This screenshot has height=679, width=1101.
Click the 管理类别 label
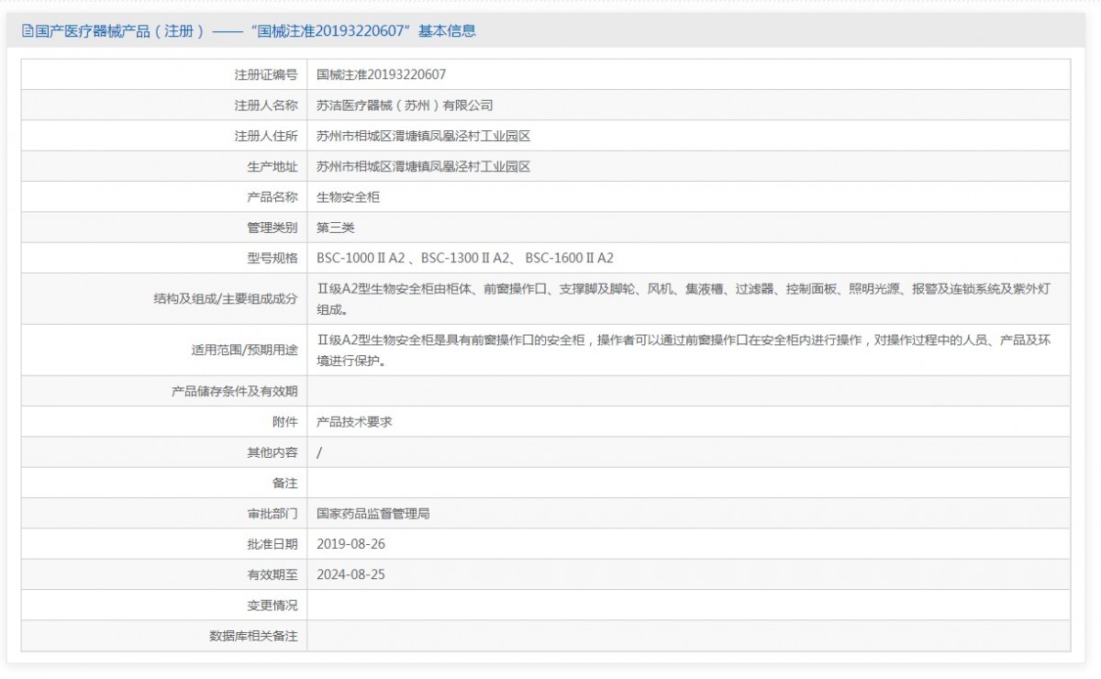tap(272, 228)
